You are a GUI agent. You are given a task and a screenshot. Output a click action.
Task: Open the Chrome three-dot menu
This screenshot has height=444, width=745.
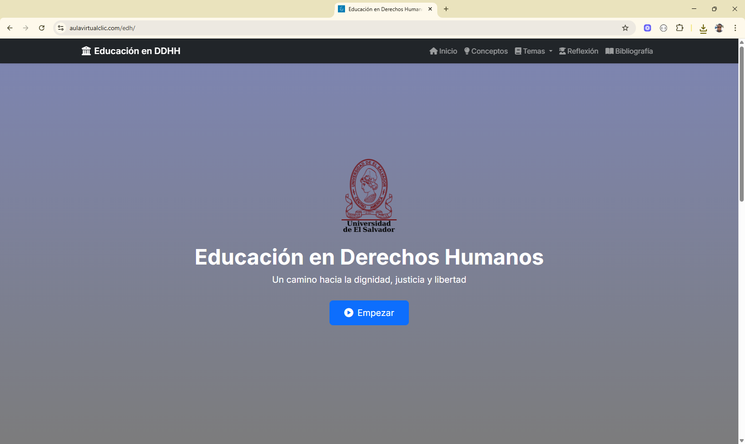pyautogui.click(x=736, y=27)
